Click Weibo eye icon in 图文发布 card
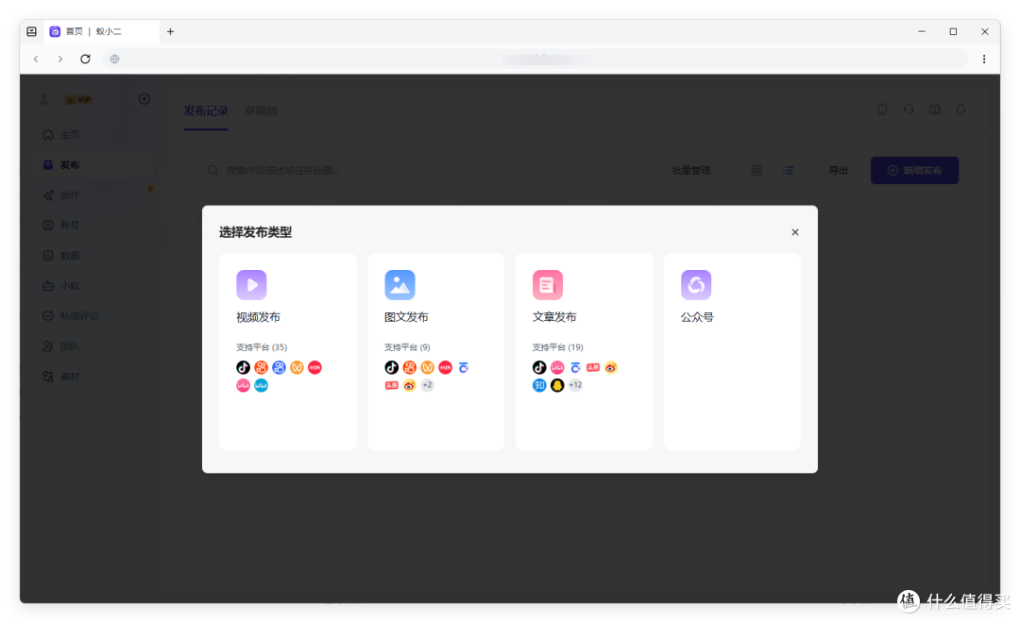Screen dimensions: 1020x623 [409, 385]
